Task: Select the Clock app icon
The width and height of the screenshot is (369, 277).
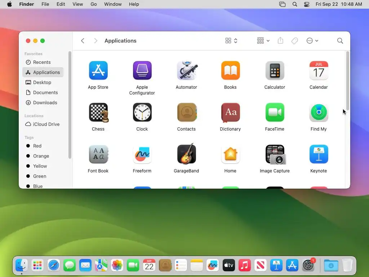Action: click(142, 113)
